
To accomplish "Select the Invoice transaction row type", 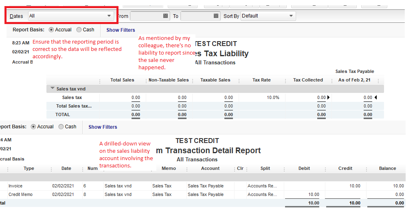I will 15,186.
